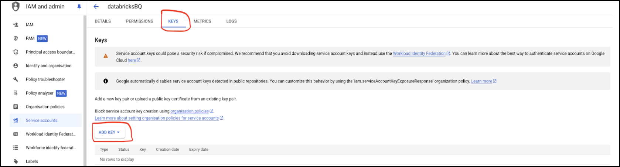Click the IAM add-person icon in sidebar
The image size is (620, 167).
(x=16, y=25)
